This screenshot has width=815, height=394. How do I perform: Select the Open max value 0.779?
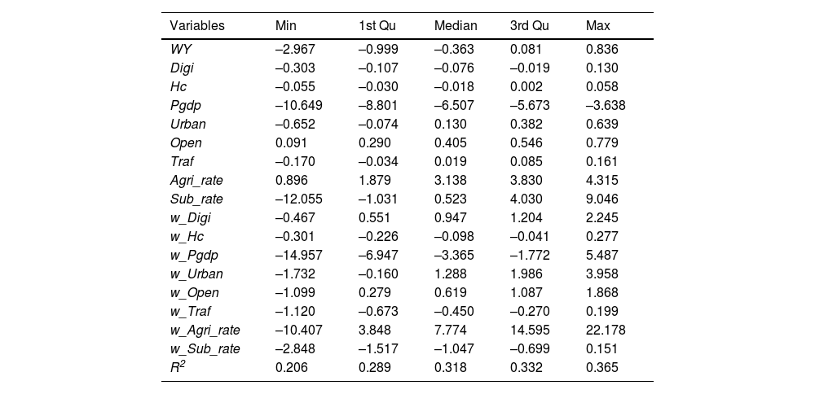coord(601,143)
